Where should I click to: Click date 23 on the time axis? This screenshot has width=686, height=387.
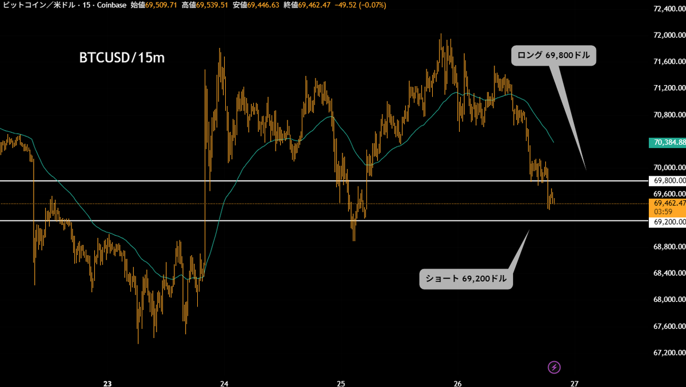tap(107, 384)
